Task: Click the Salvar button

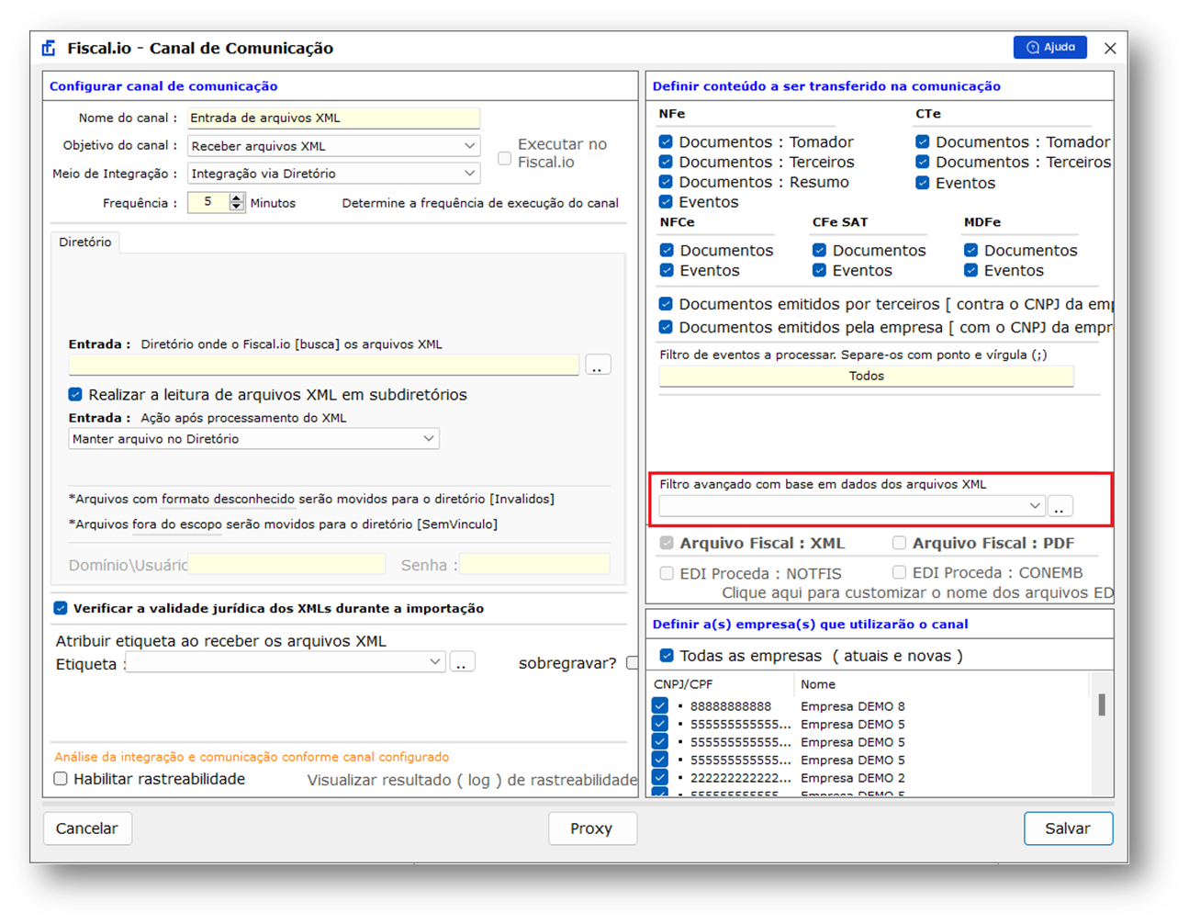Action: tap(1068, 828)
